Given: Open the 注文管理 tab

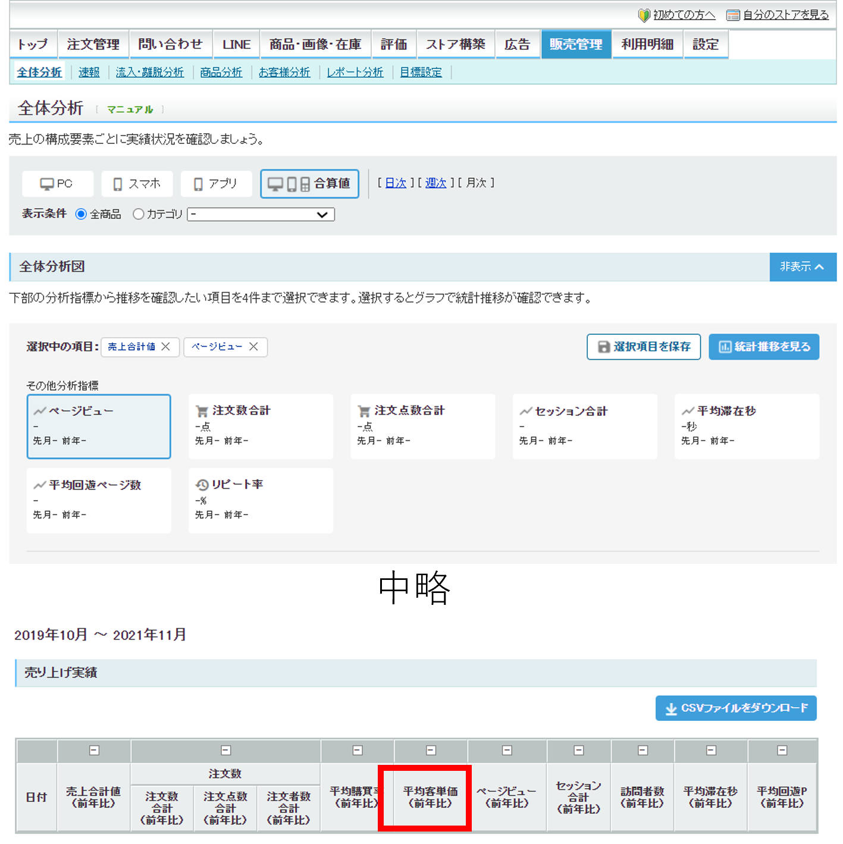Looking at the screenshot, I should point(93,45).
